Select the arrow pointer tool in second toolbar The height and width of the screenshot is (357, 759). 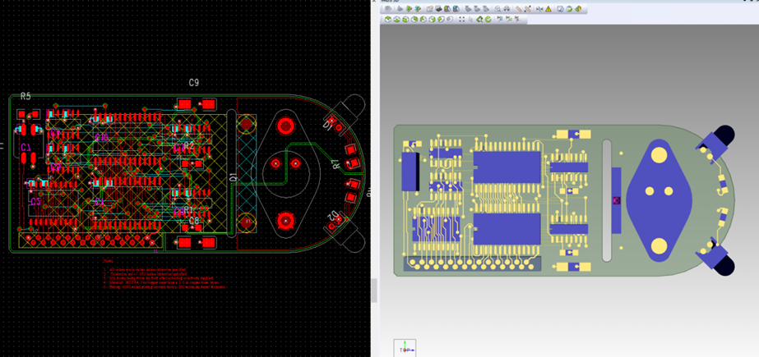[470, 20]
